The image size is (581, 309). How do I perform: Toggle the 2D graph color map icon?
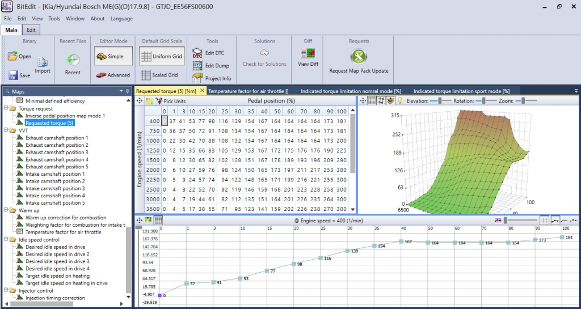[x=149, y=220]
